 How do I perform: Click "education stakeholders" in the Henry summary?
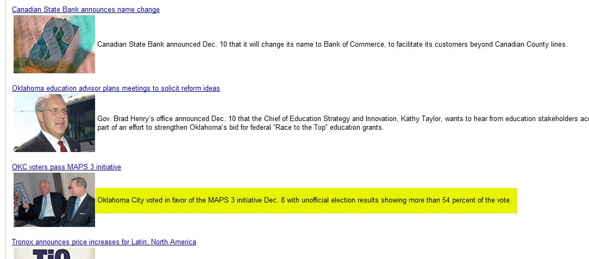(542, 119)
